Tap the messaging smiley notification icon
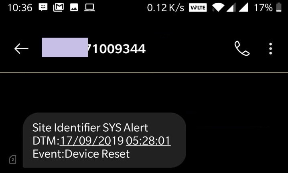 [43, 7]
